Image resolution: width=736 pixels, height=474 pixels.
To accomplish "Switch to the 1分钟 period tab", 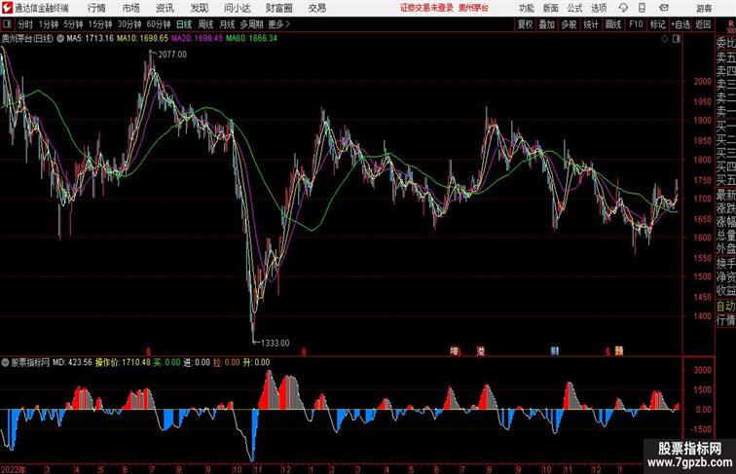I will [49, 24].
